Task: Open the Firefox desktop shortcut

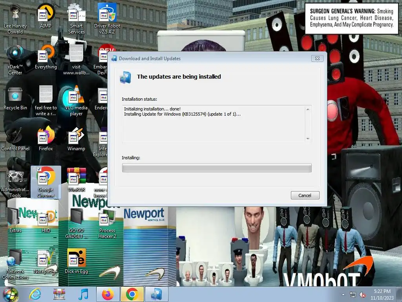Action: pos(46,139)
